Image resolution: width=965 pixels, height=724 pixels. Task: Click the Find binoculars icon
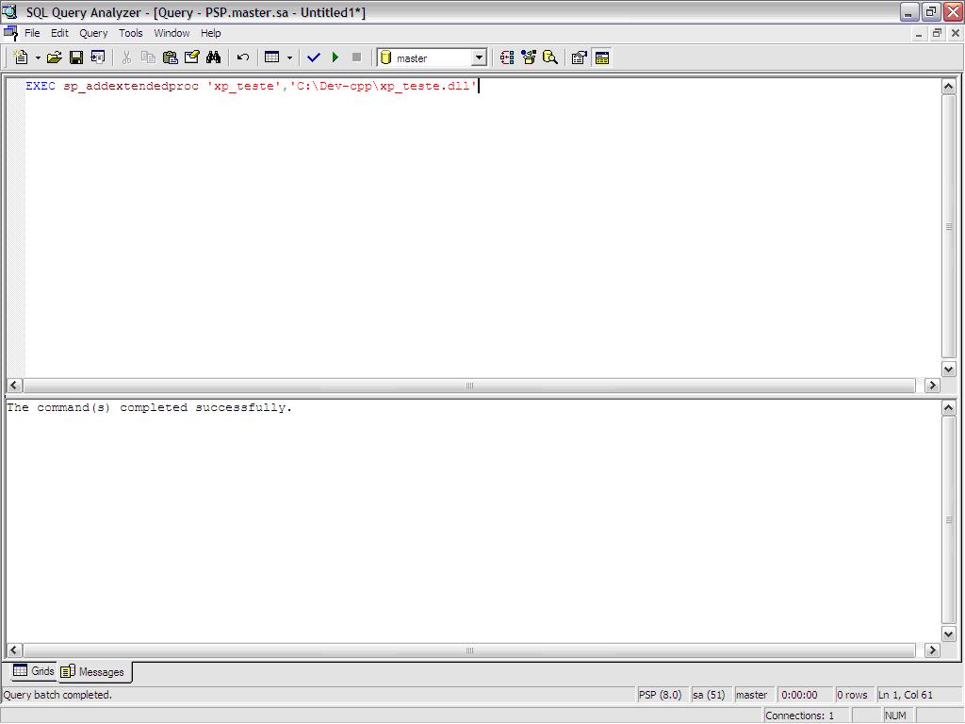point(213,57)
